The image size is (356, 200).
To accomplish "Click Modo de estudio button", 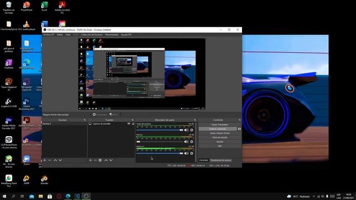I will pyautogui.click(x=220, y=137).
